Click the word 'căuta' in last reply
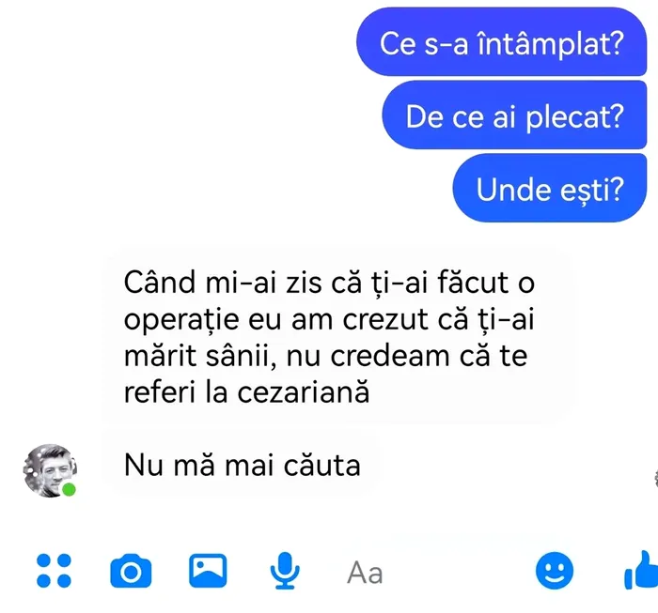The image size is (658, 613). [x=321, y=466]
